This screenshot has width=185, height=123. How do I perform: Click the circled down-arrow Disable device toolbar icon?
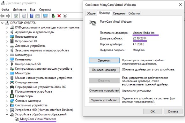coord(65,16)
